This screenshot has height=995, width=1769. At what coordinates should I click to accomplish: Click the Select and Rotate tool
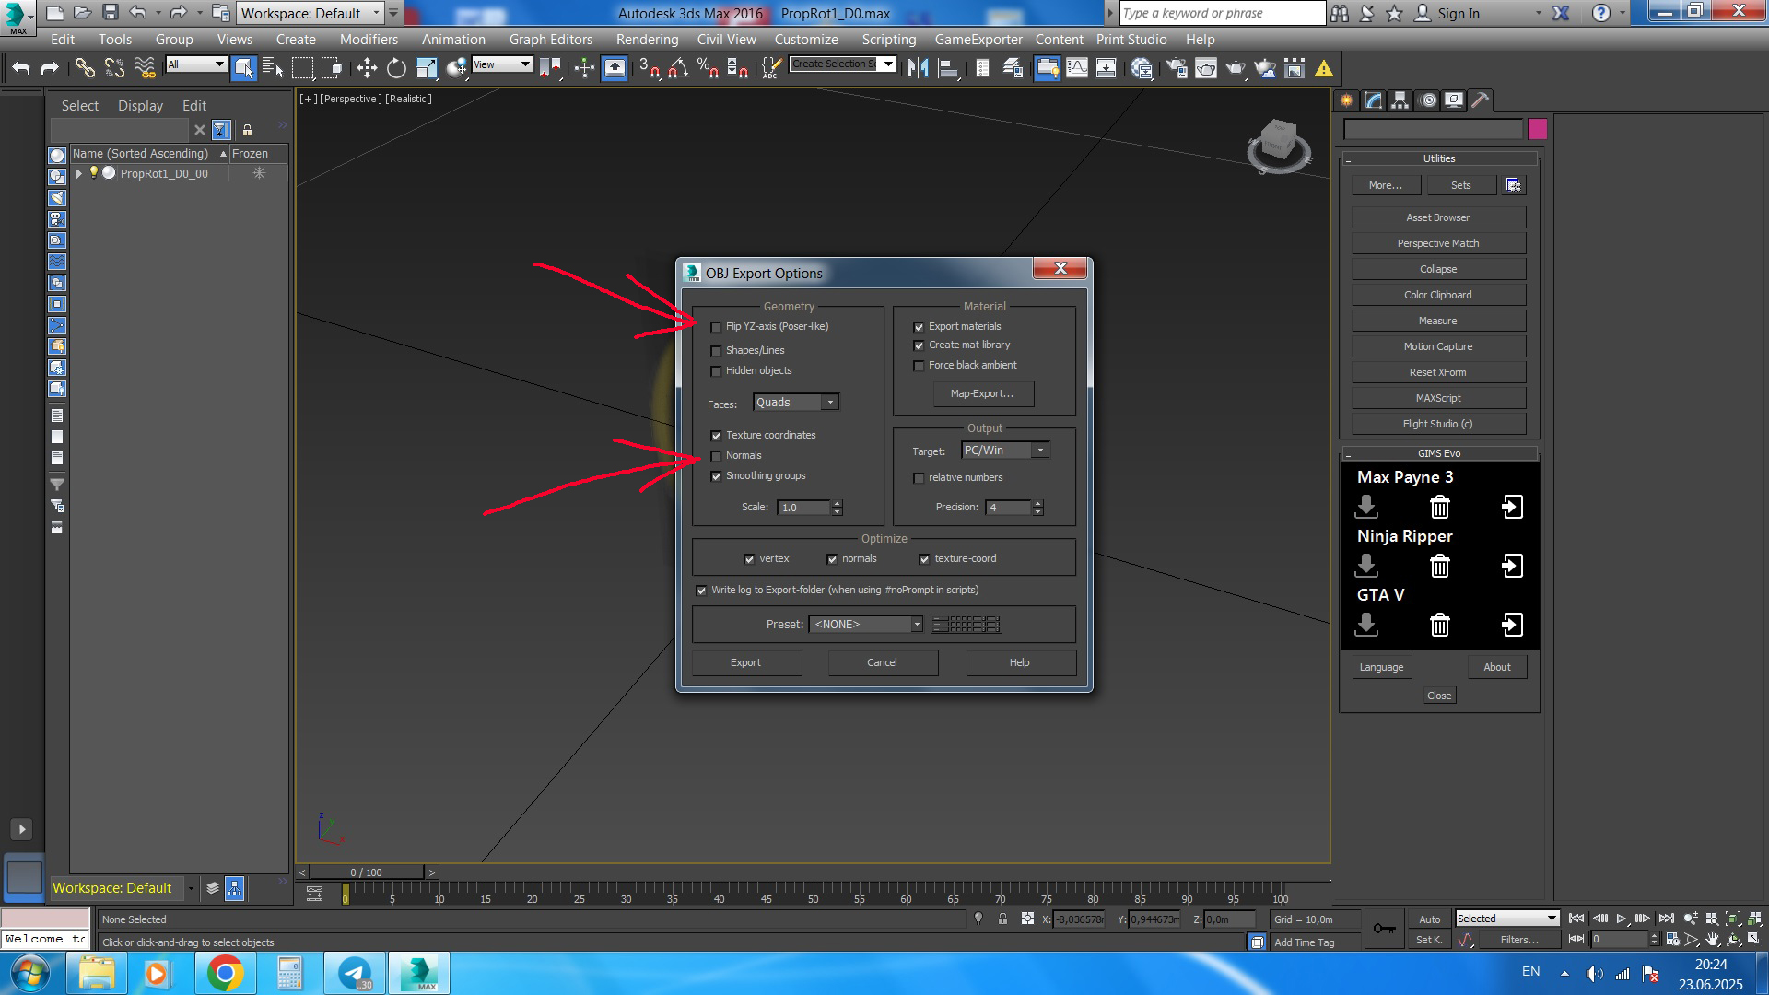tap(396, 68)
